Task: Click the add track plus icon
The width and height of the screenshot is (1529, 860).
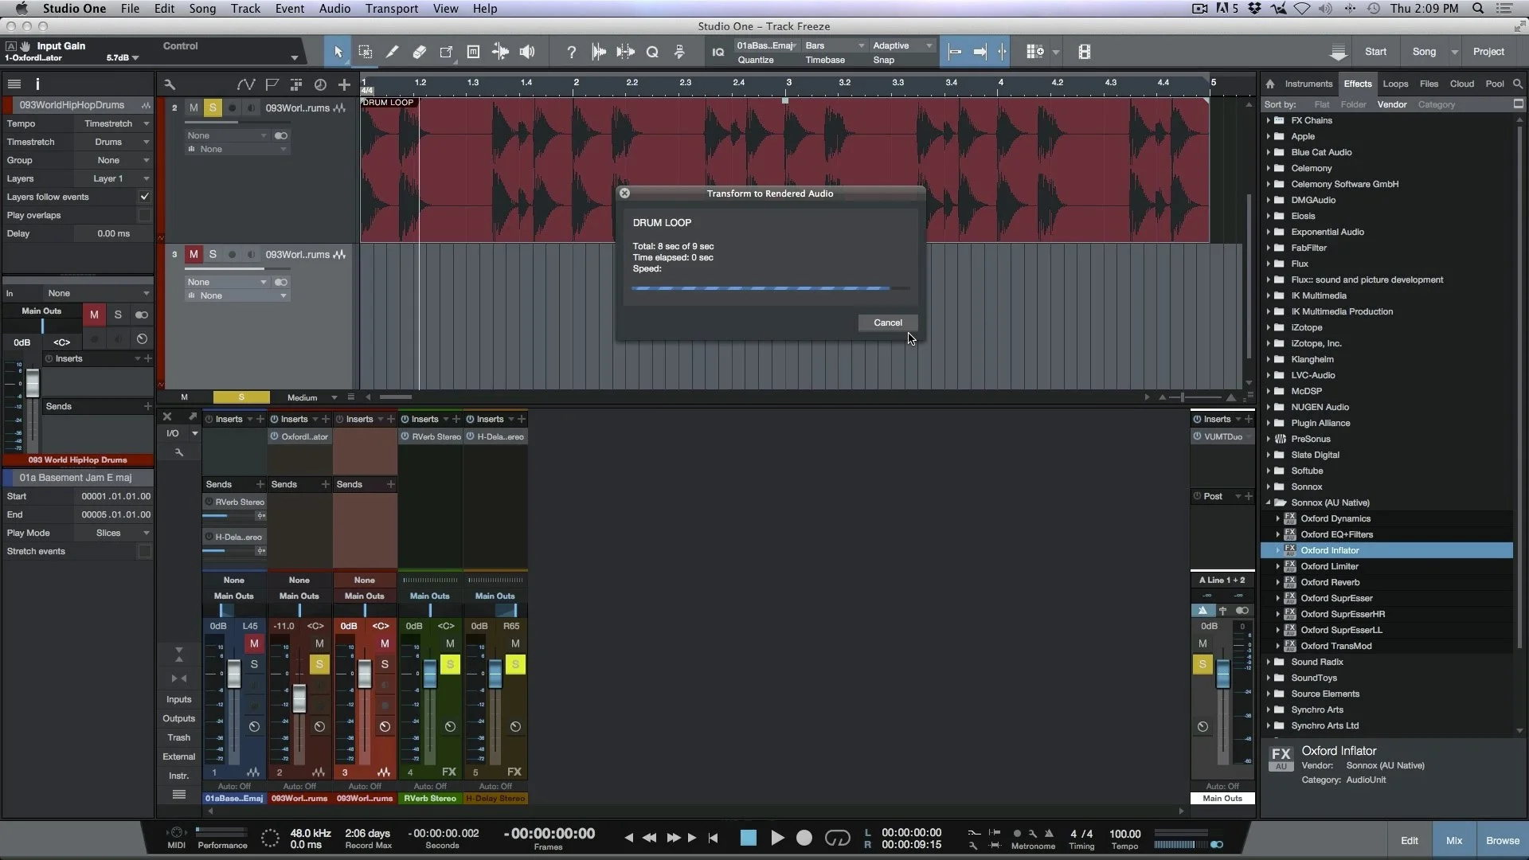Action: coord(344,84)
